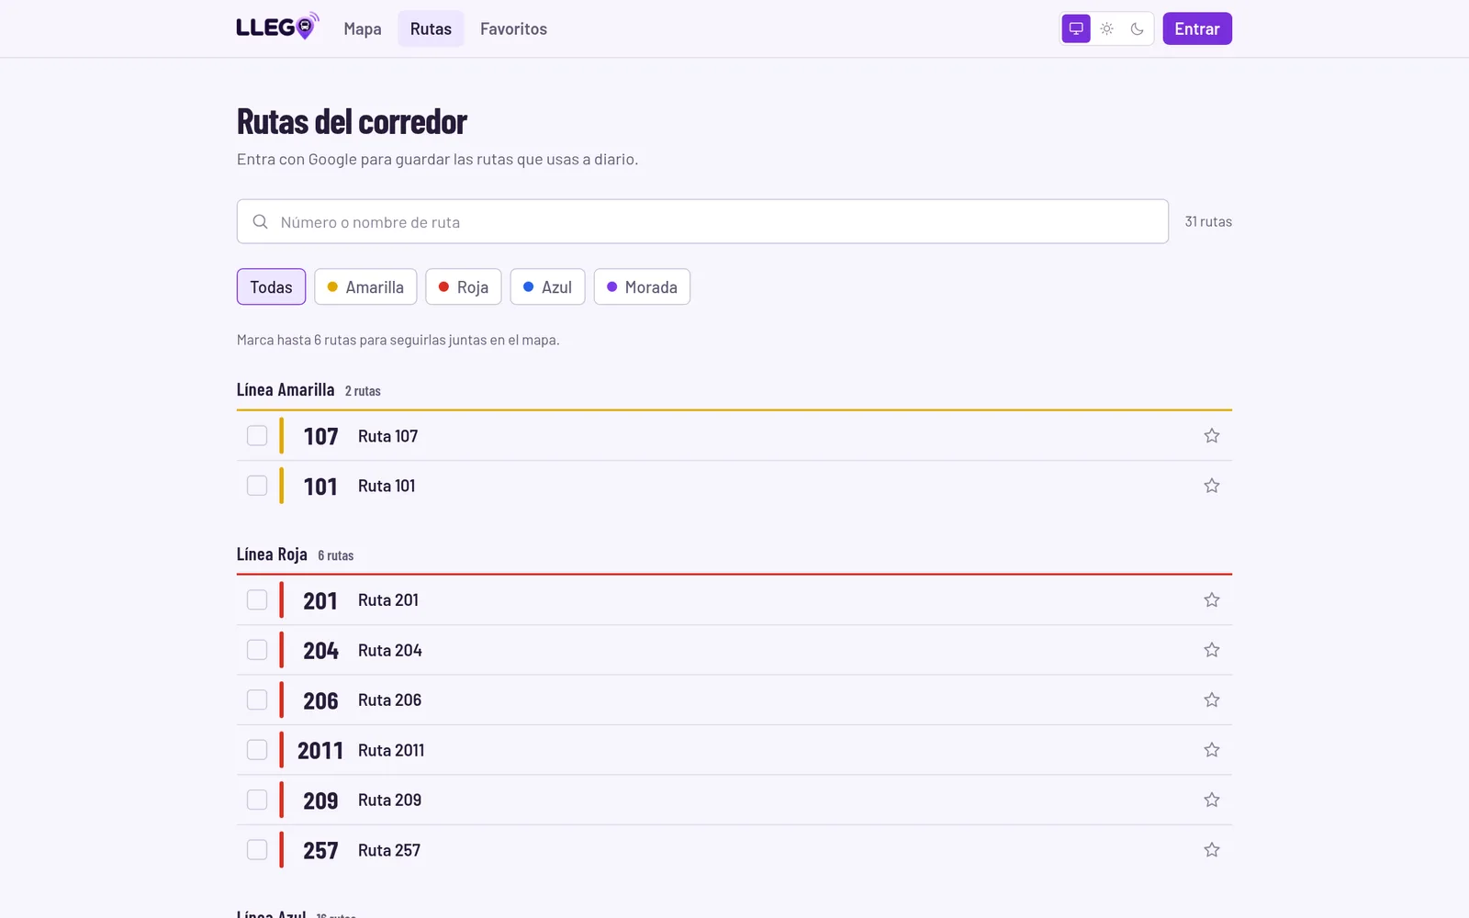Enable the Ruta 209 checkbox
Image resolution: width=1469 pixels, height=918 pixels.
coord(257,800)
